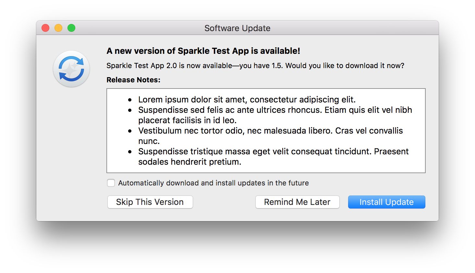Click the release notes border frame
This screenshot has height=273, width=475.
(x=266, y=88)
